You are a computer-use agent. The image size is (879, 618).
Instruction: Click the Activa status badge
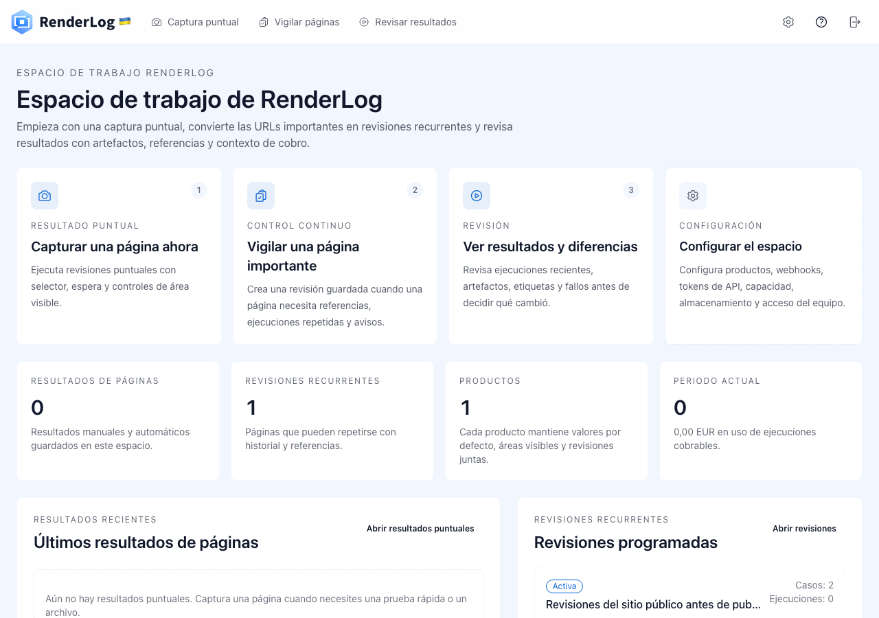[564, 586]
